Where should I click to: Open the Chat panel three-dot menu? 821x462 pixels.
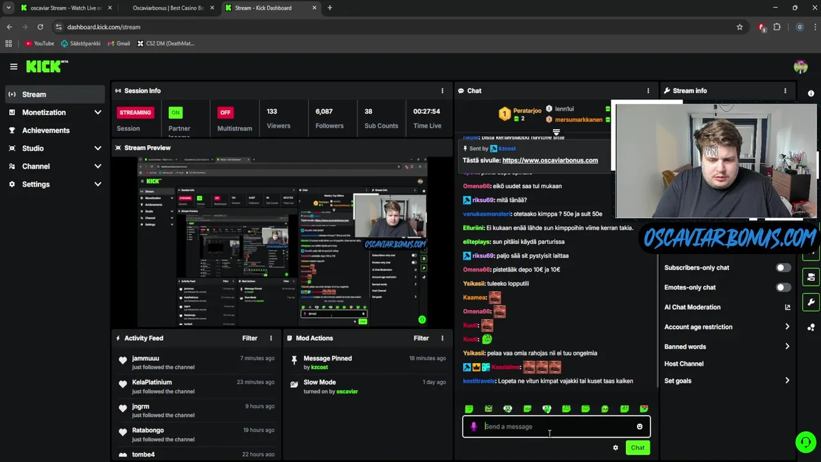point(648,91)
